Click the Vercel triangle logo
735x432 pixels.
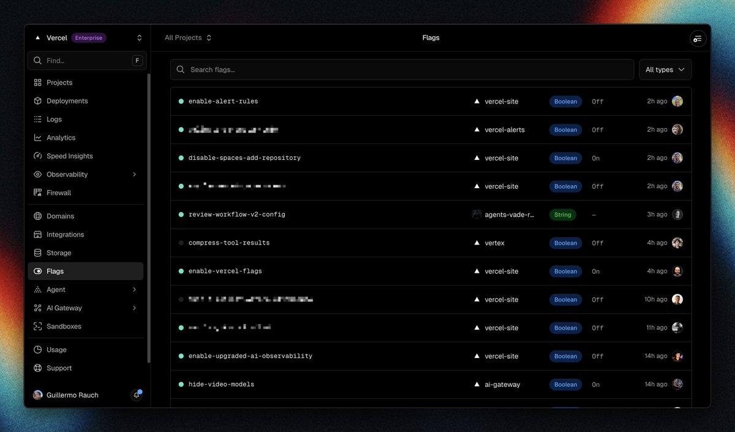click(x=37, y=38)
